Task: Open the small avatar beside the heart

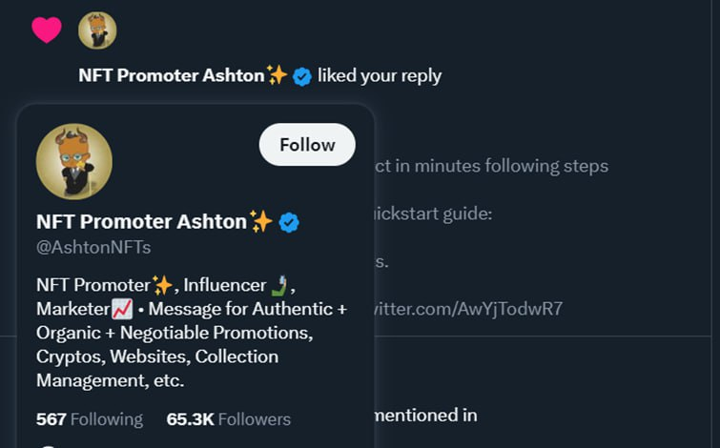Action: click(97, 31)
